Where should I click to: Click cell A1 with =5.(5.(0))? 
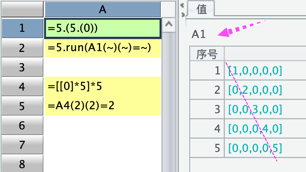point(103,28)
